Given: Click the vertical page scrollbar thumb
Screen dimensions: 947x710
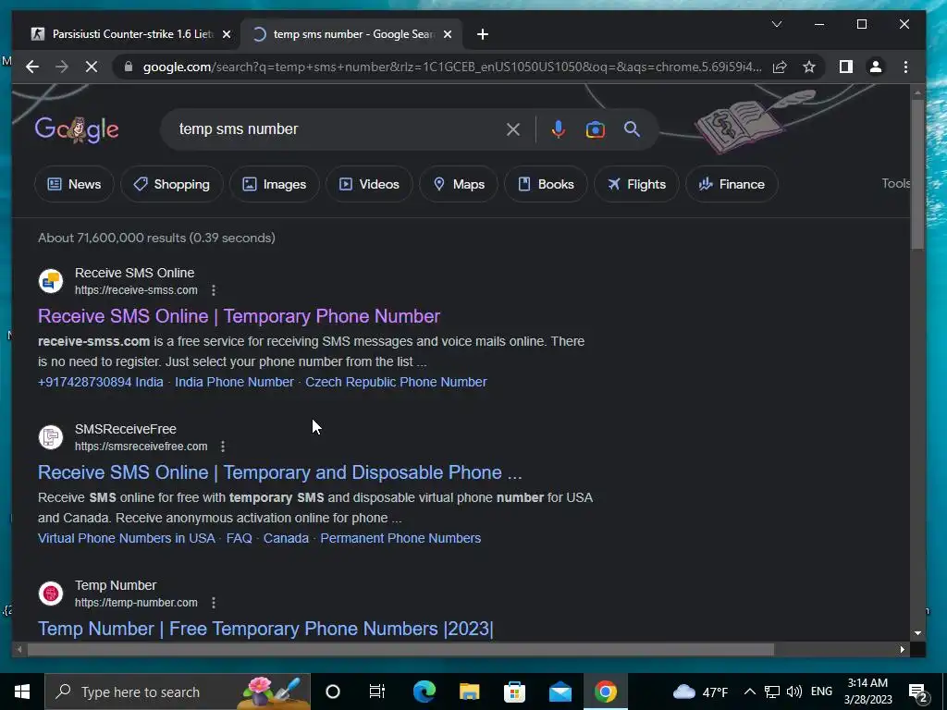Looking at the screenshot, I should coord(917,174).
